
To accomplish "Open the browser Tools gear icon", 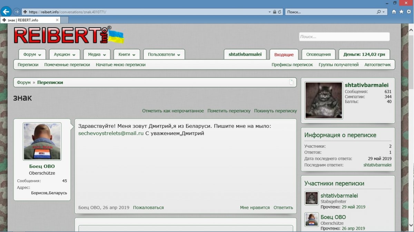I will (x=409, y=12).
